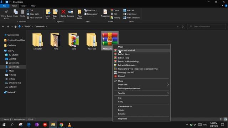Click Select all in the ribbon
This screenshot has height=128, width=228.
[129, 10]
